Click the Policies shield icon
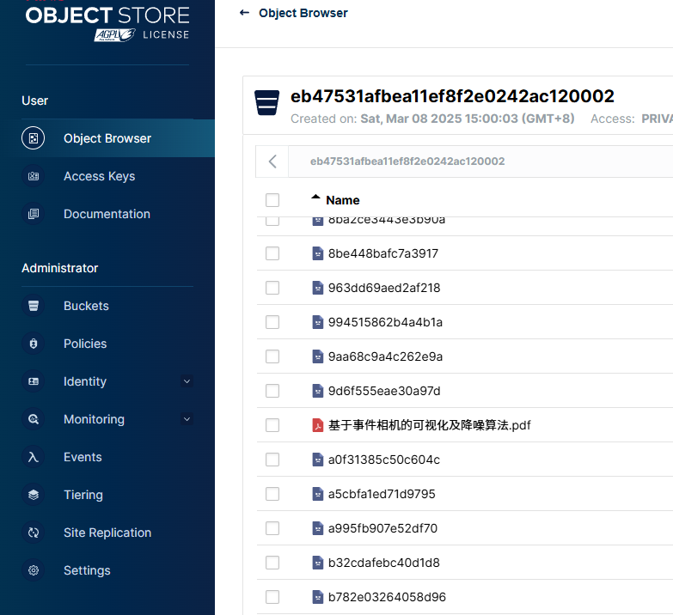 click(33, 344)
